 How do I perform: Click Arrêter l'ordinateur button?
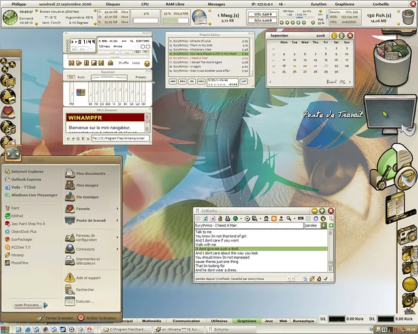[x=98, y=317]
